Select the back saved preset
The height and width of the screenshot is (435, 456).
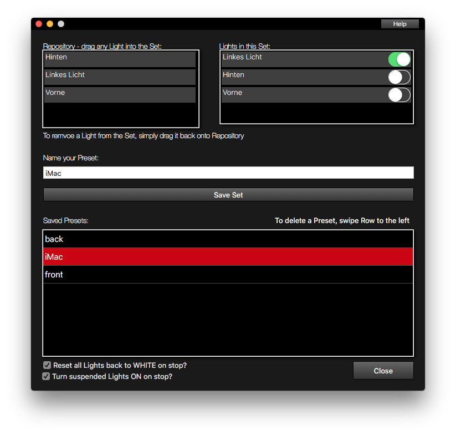point(228,239)
